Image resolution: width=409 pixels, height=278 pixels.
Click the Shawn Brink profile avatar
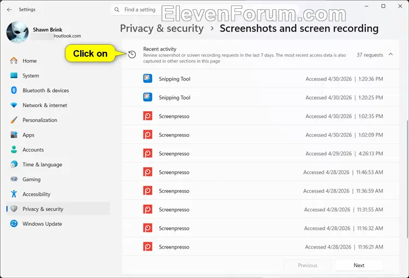click(17, 32)
